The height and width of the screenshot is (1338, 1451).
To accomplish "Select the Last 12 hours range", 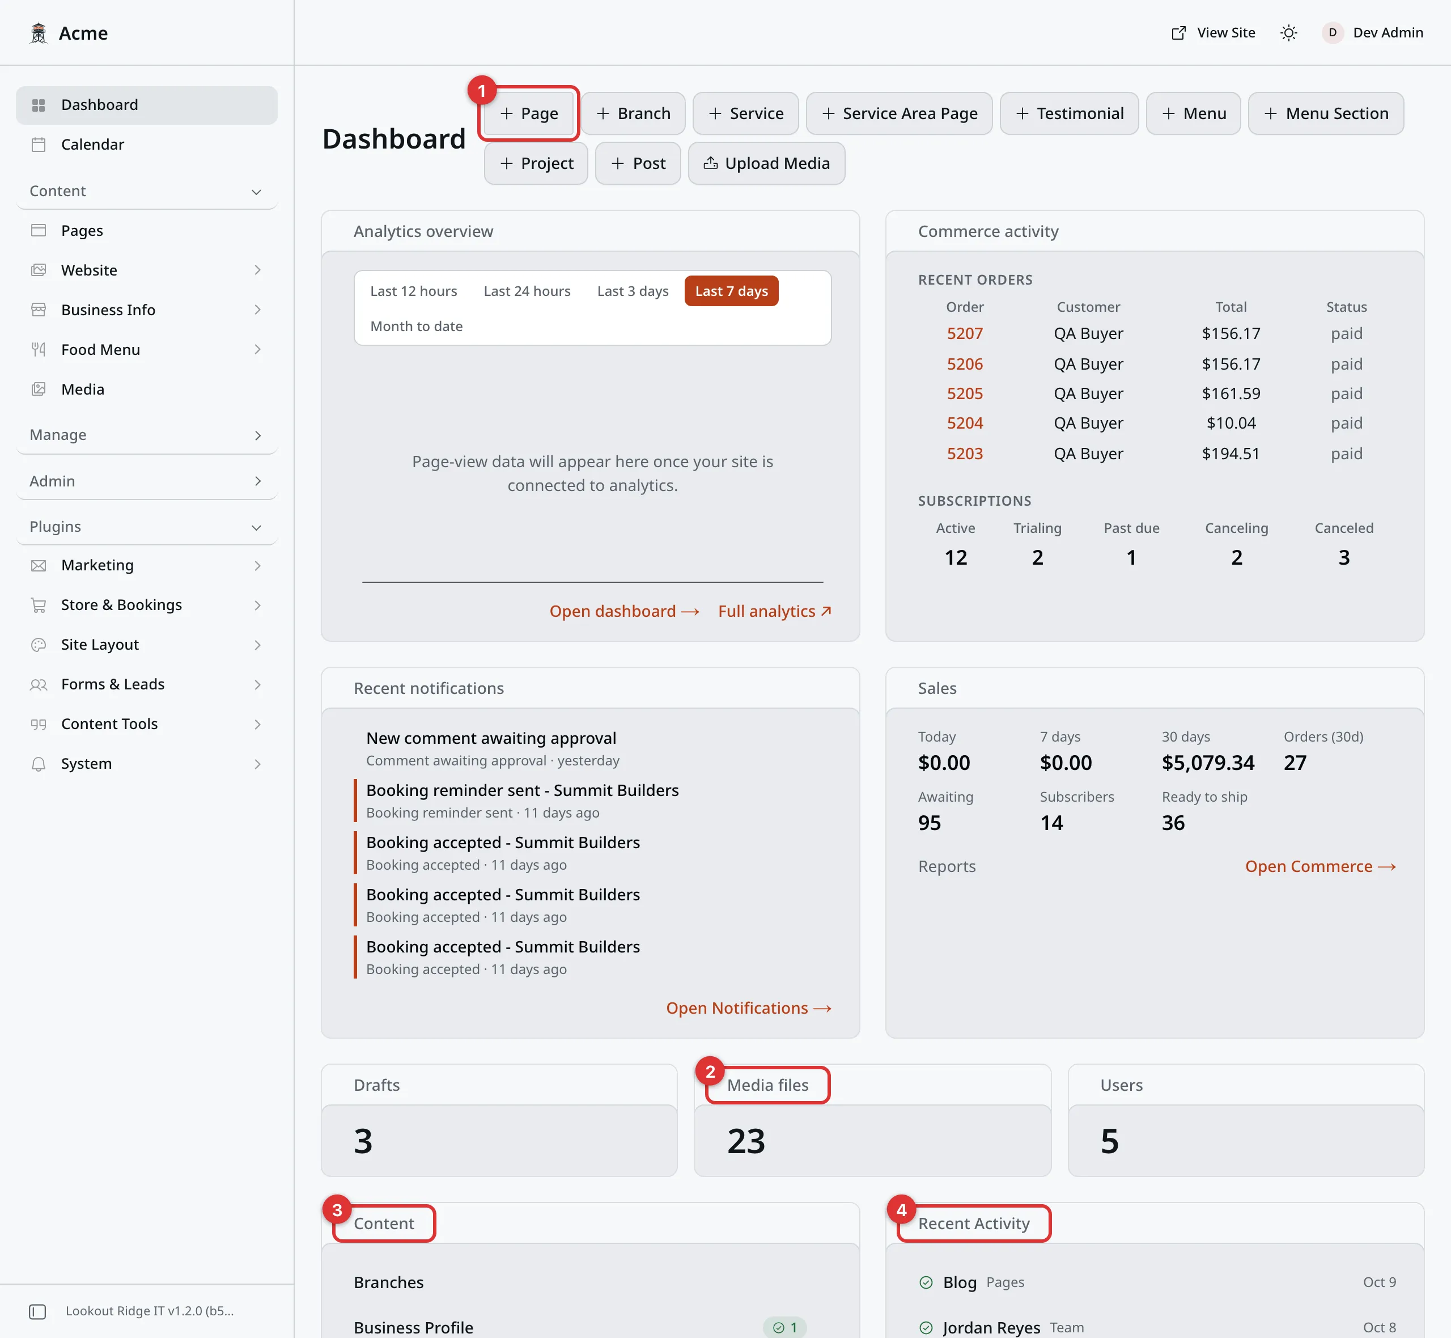I will point(413,291).
